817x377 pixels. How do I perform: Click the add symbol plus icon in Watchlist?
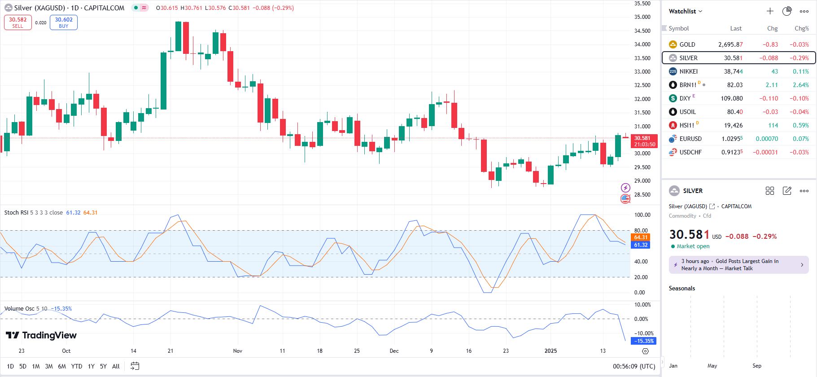point(770,11)
